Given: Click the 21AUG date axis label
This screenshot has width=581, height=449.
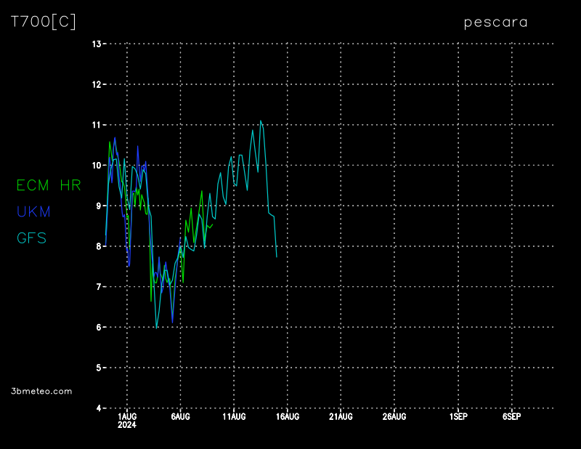Looking at the screenshot, I should tap(341, 417).
